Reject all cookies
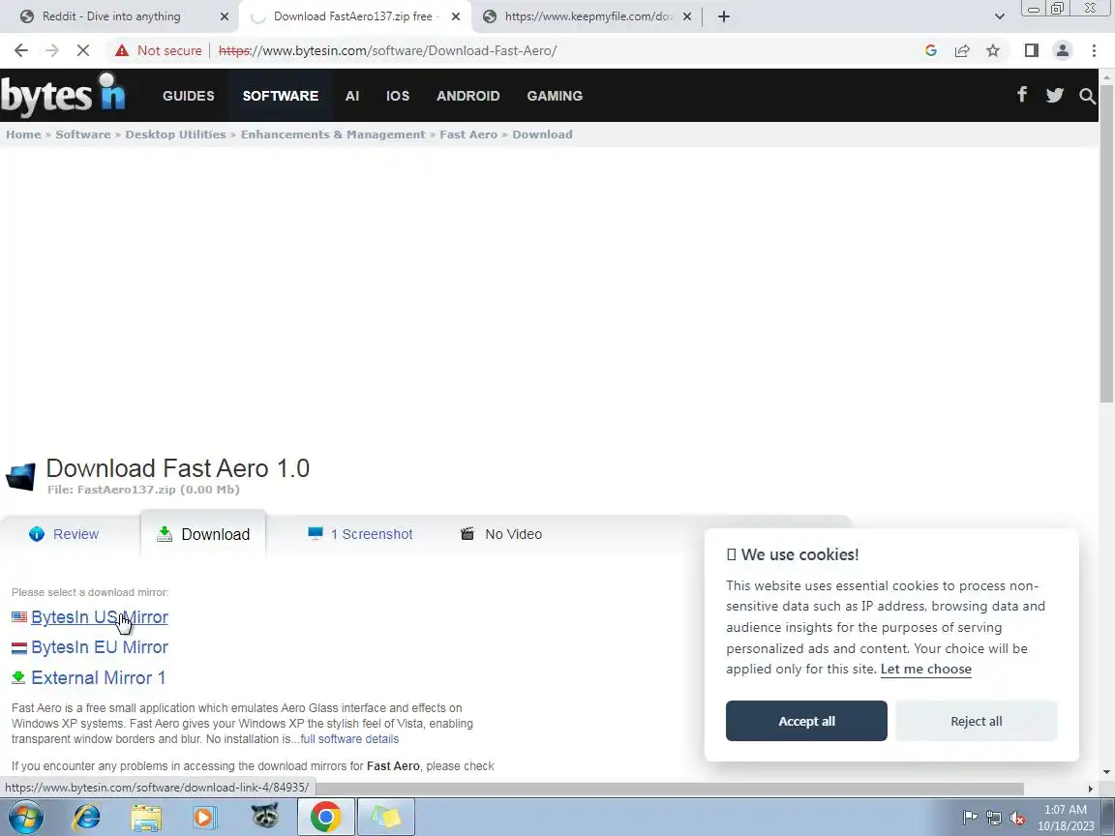This screenshot has width=1115, height=836. click(977, 721)
